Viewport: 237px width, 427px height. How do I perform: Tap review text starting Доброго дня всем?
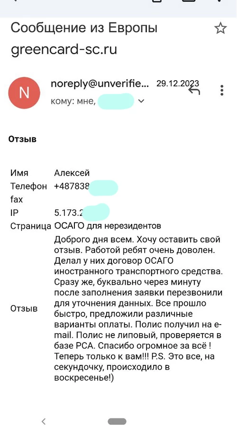pyautogui.click(x=138, y=309)
